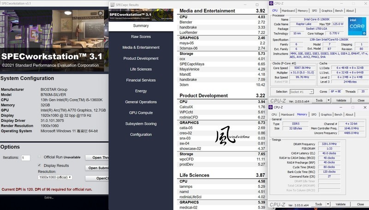Open GPU Compute in the results sidebar
The height and width of the screenshot is (210, 369).
coord(141,113)
